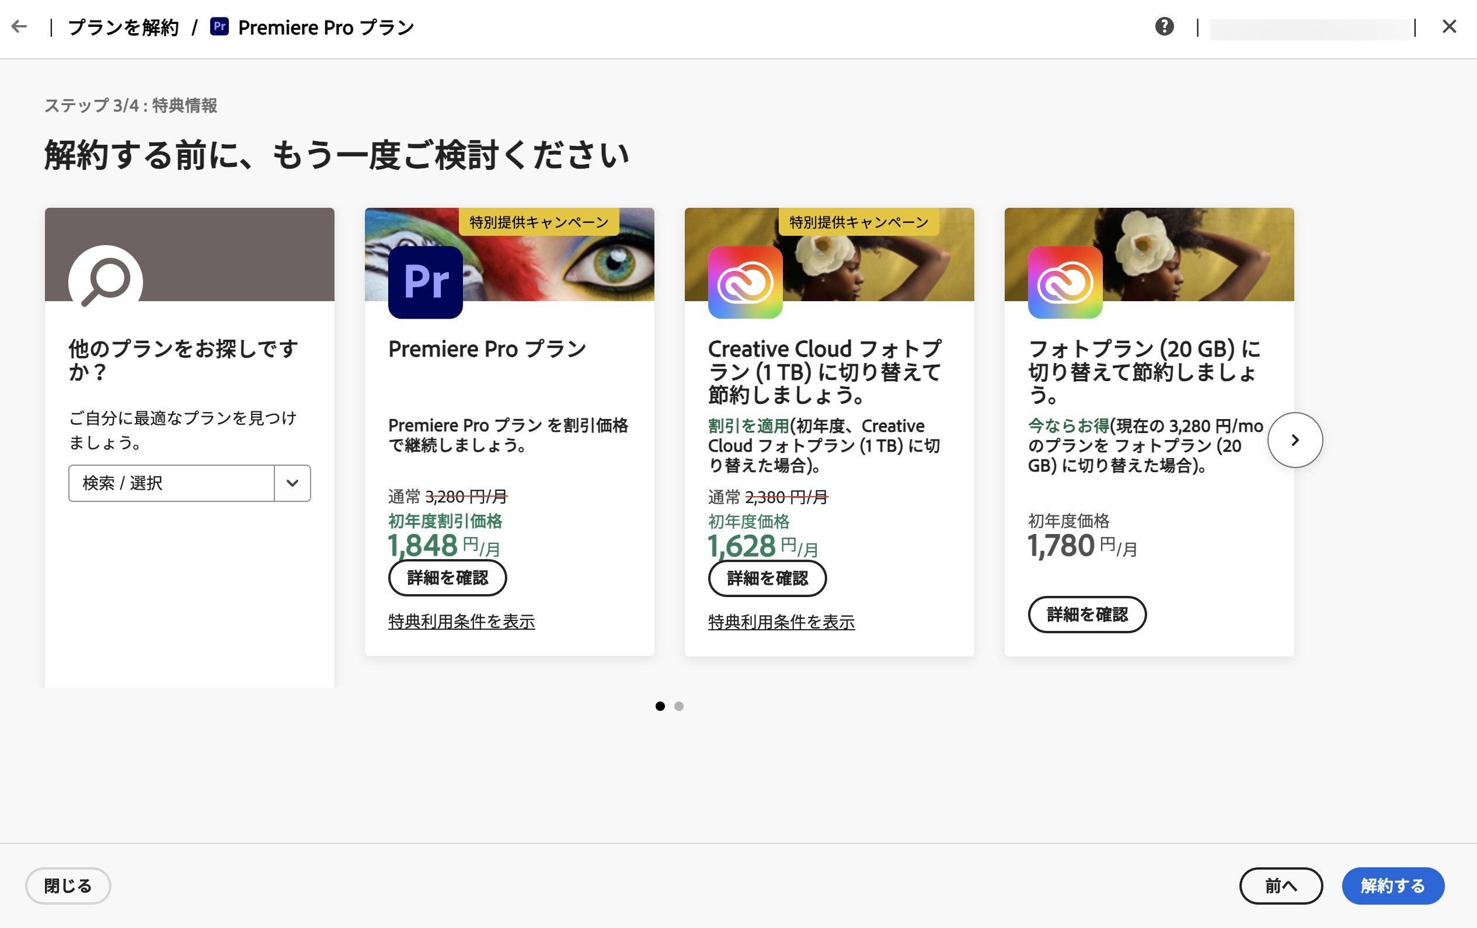Select the Pr icon on the Premiere Pro card
This screenshot has height=928, width=1477.
(424, 282)
